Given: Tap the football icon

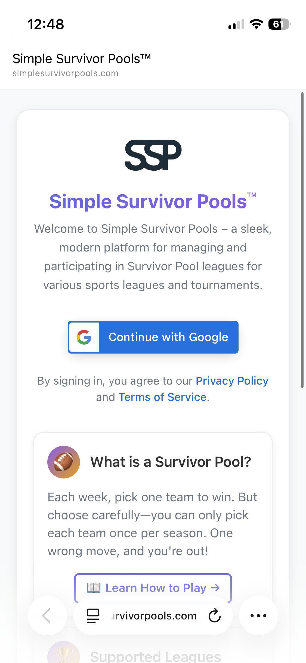Looking at the screenshot, I should click(64, 462).
